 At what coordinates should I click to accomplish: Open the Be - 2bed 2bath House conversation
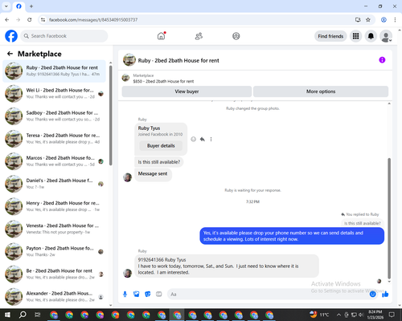pyautogui.click(x=54, y=274)
